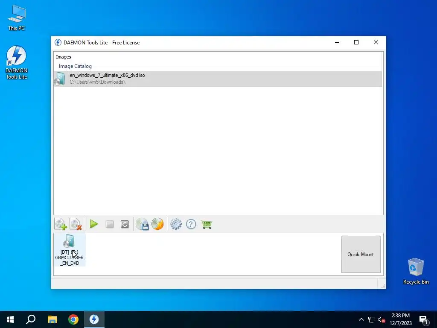Viewport: 437px width, 328px height.
Task: Open the clock showing 2:38 PM
Action: 401,319
